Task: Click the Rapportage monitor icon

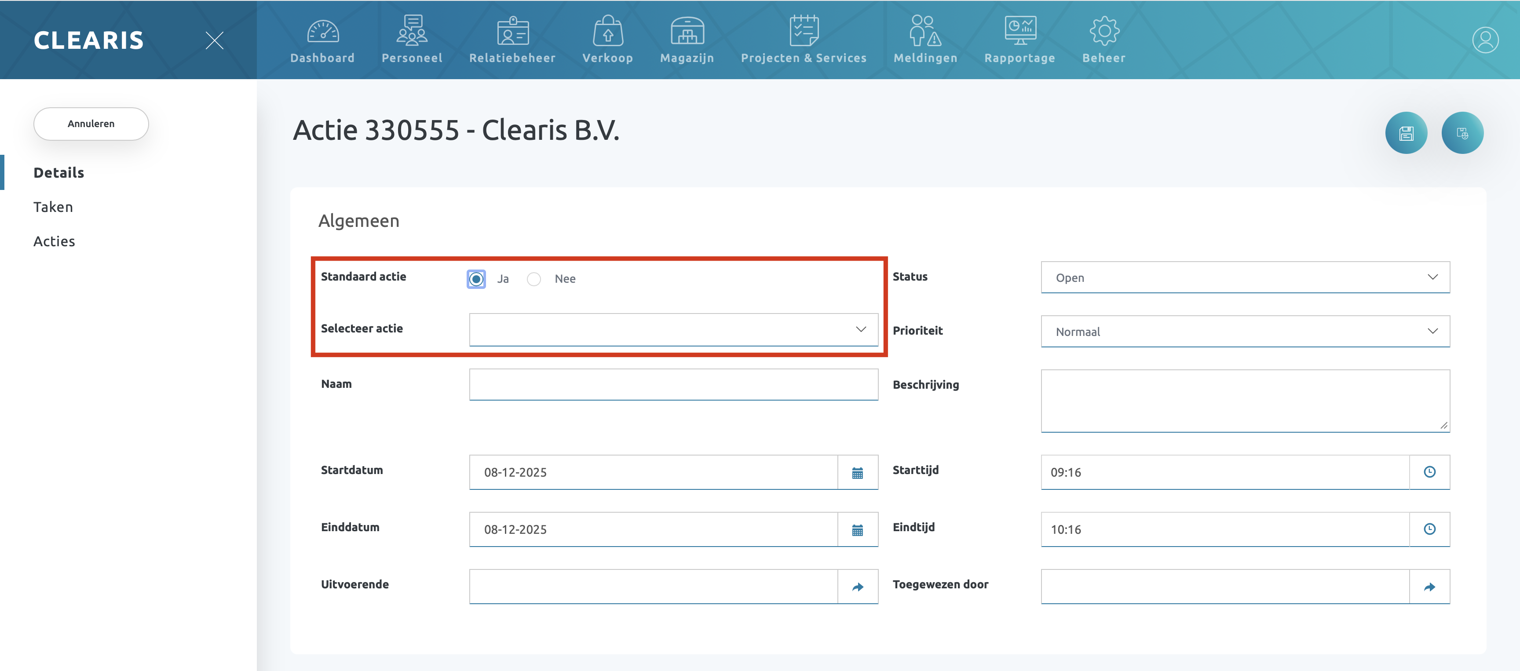Action: point(1019,31)
